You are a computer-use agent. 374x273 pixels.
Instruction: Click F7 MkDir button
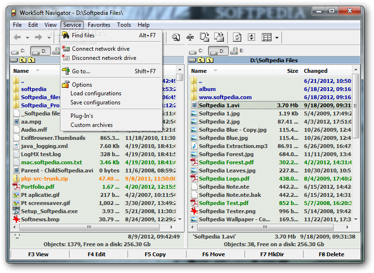272,254
